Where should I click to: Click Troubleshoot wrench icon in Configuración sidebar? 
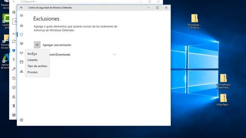click(14, 69)
